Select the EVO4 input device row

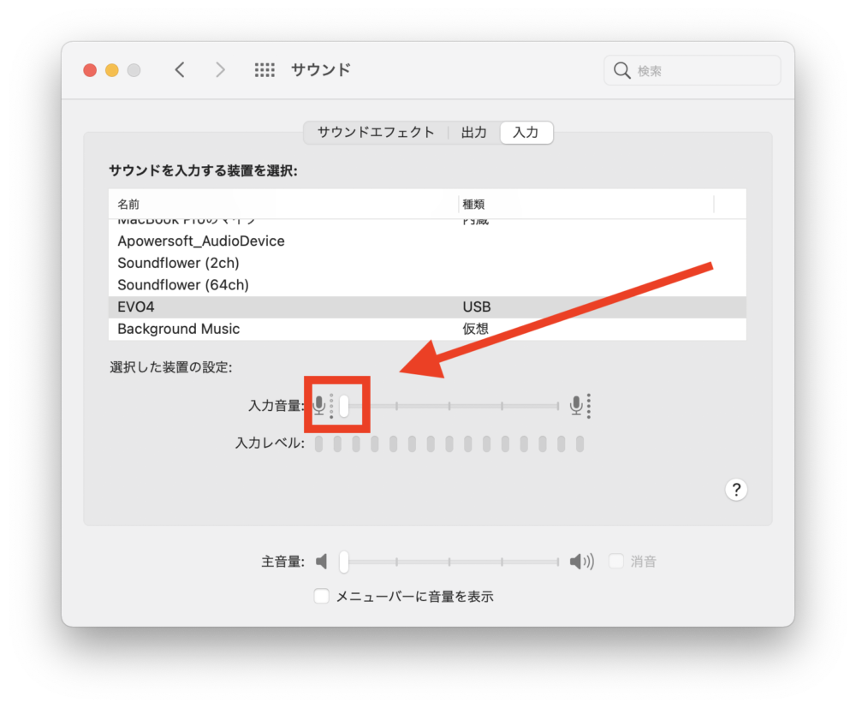427,306
